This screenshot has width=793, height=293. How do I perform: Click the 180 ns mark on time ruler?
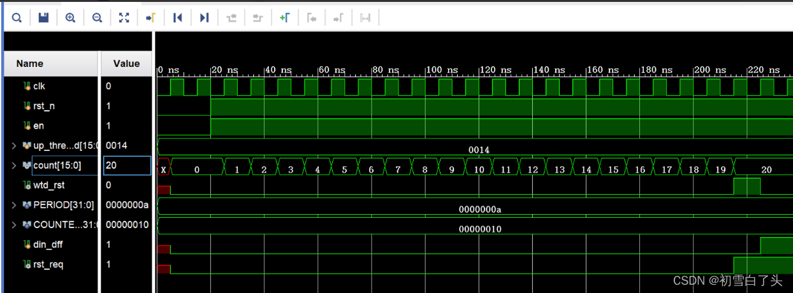pos(656,69)
